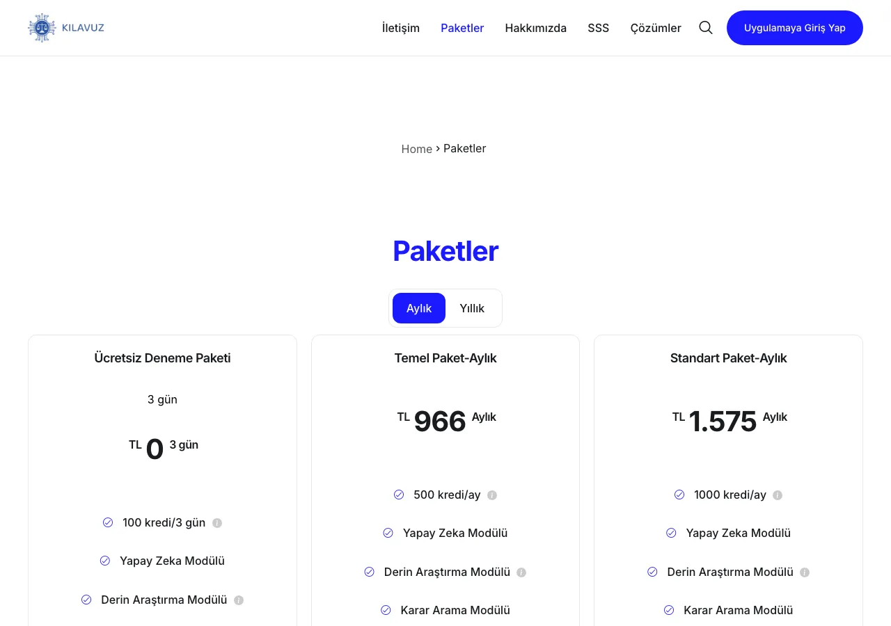The height and width of the screenshot is (626, 891).
Task: Switch to Yıllık billing
Action: pos(472,308)
